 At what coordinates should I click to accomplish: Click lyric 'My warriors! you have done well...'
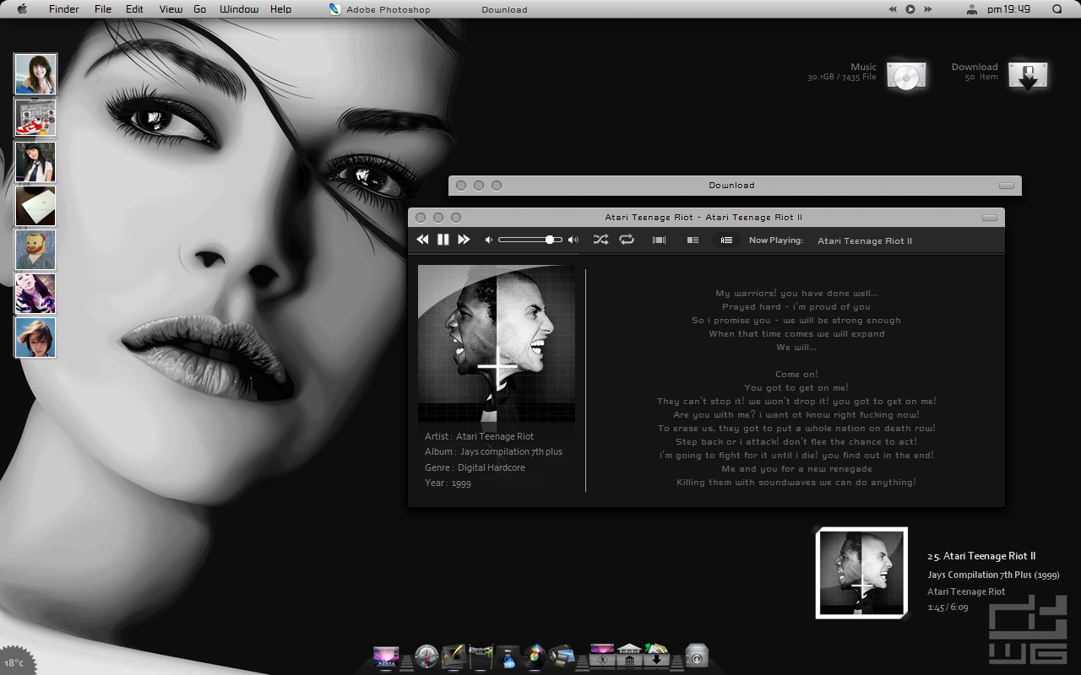point(796,294)
